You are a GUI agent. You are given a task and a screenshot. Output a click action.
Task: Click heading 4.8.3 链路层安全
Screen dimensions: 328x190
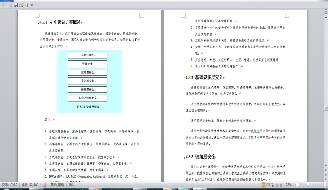pos(200,157)
